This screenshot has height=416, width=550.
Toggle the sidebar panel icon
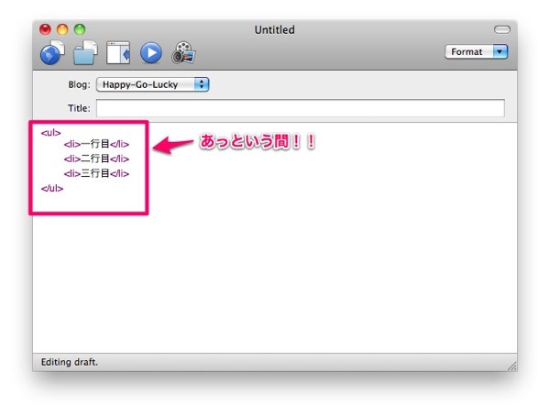coord(118,53)
